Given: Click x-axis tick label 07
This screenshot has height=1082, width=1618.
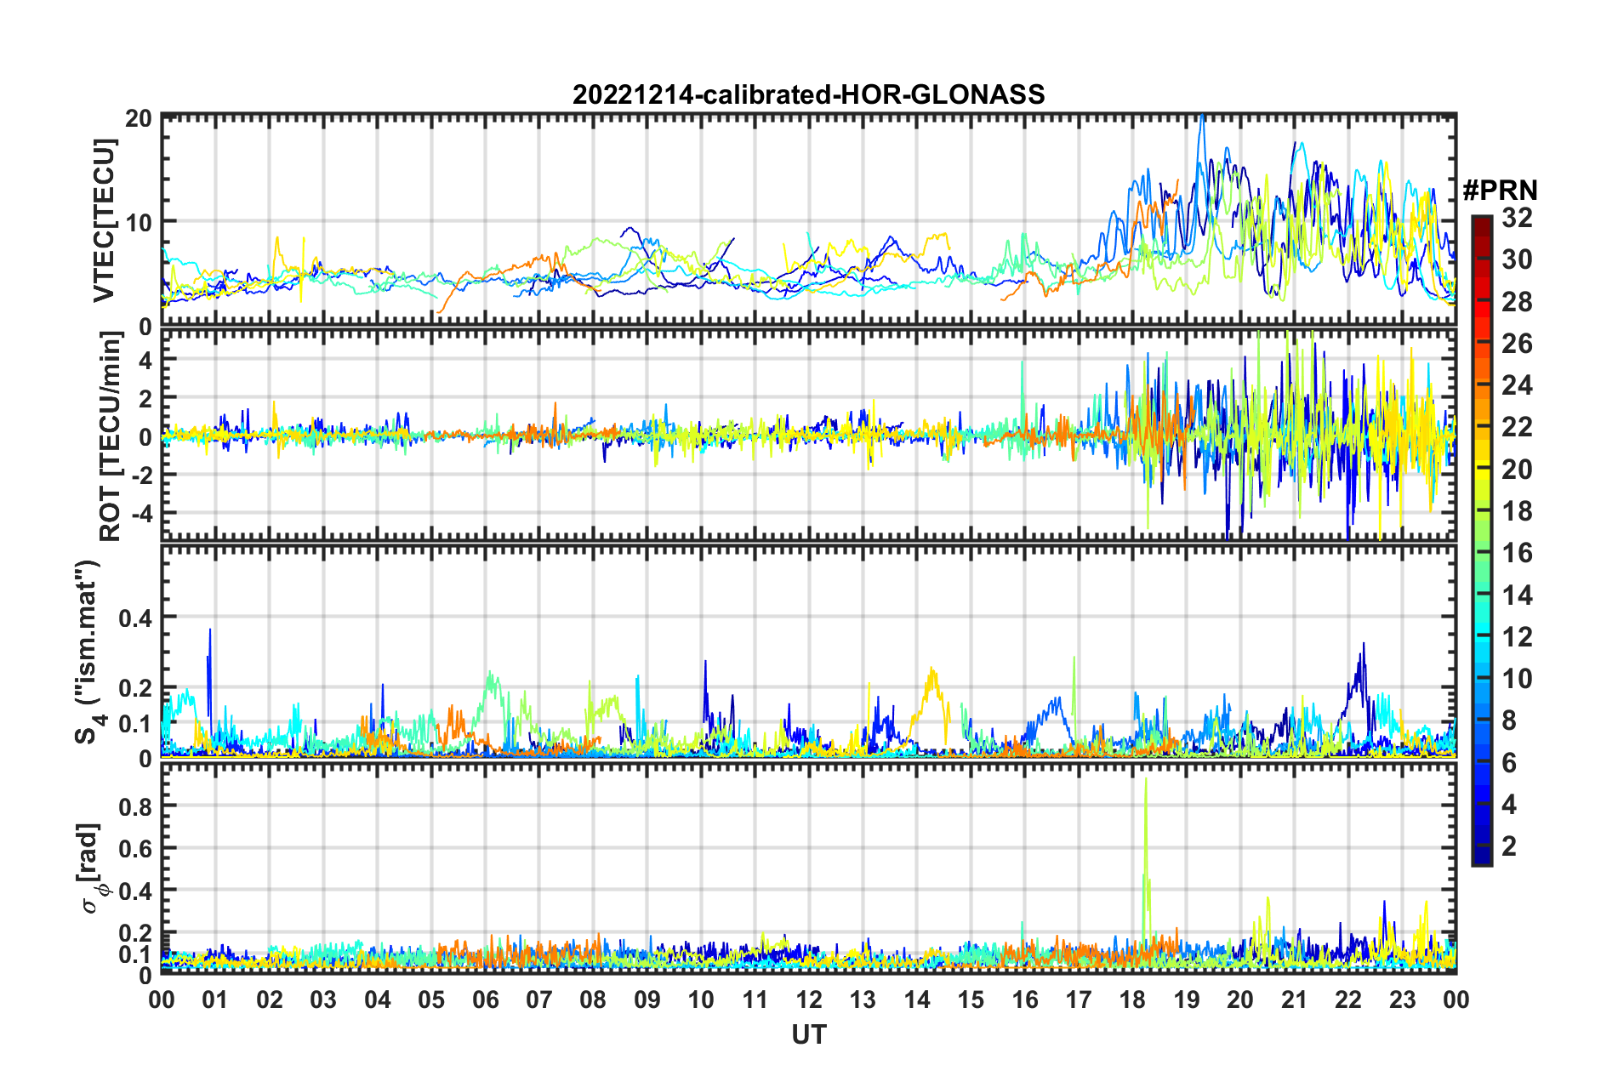Looking at the screenshot, I should (539, 999).
